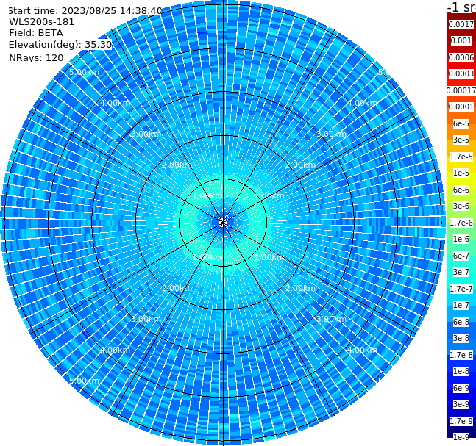
Task: Select the 1.7e-7 colorbar value
Action: 461,289
